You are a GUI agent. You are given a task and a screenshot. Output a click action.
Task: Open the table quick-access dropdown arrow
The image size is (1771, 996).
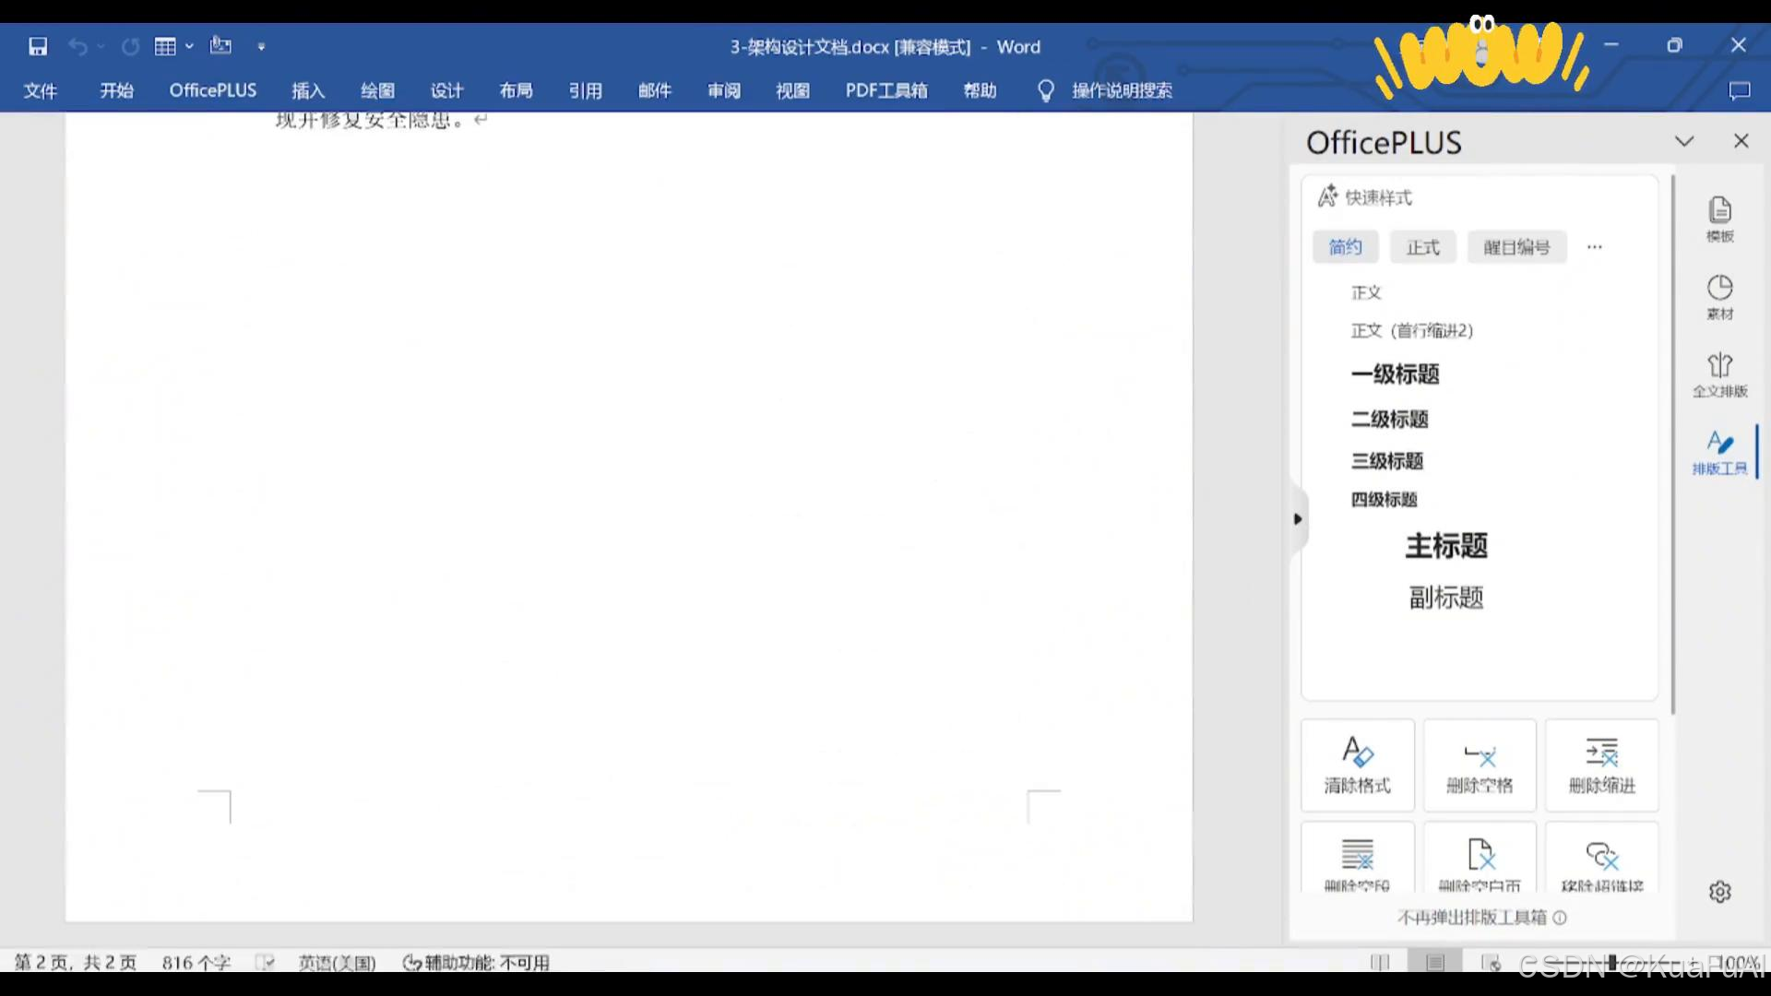pos(189,46)
